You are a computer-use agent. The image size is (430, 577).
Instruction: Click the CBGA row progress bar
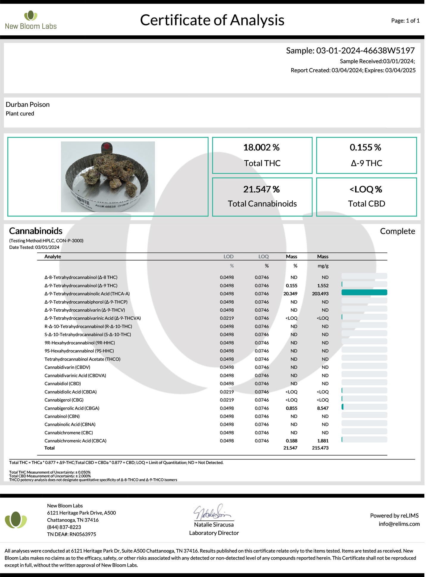click(x=364, y=407)
